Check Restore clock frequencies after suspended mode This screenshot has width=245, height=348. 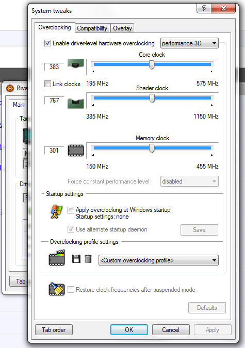click(71, 289)
